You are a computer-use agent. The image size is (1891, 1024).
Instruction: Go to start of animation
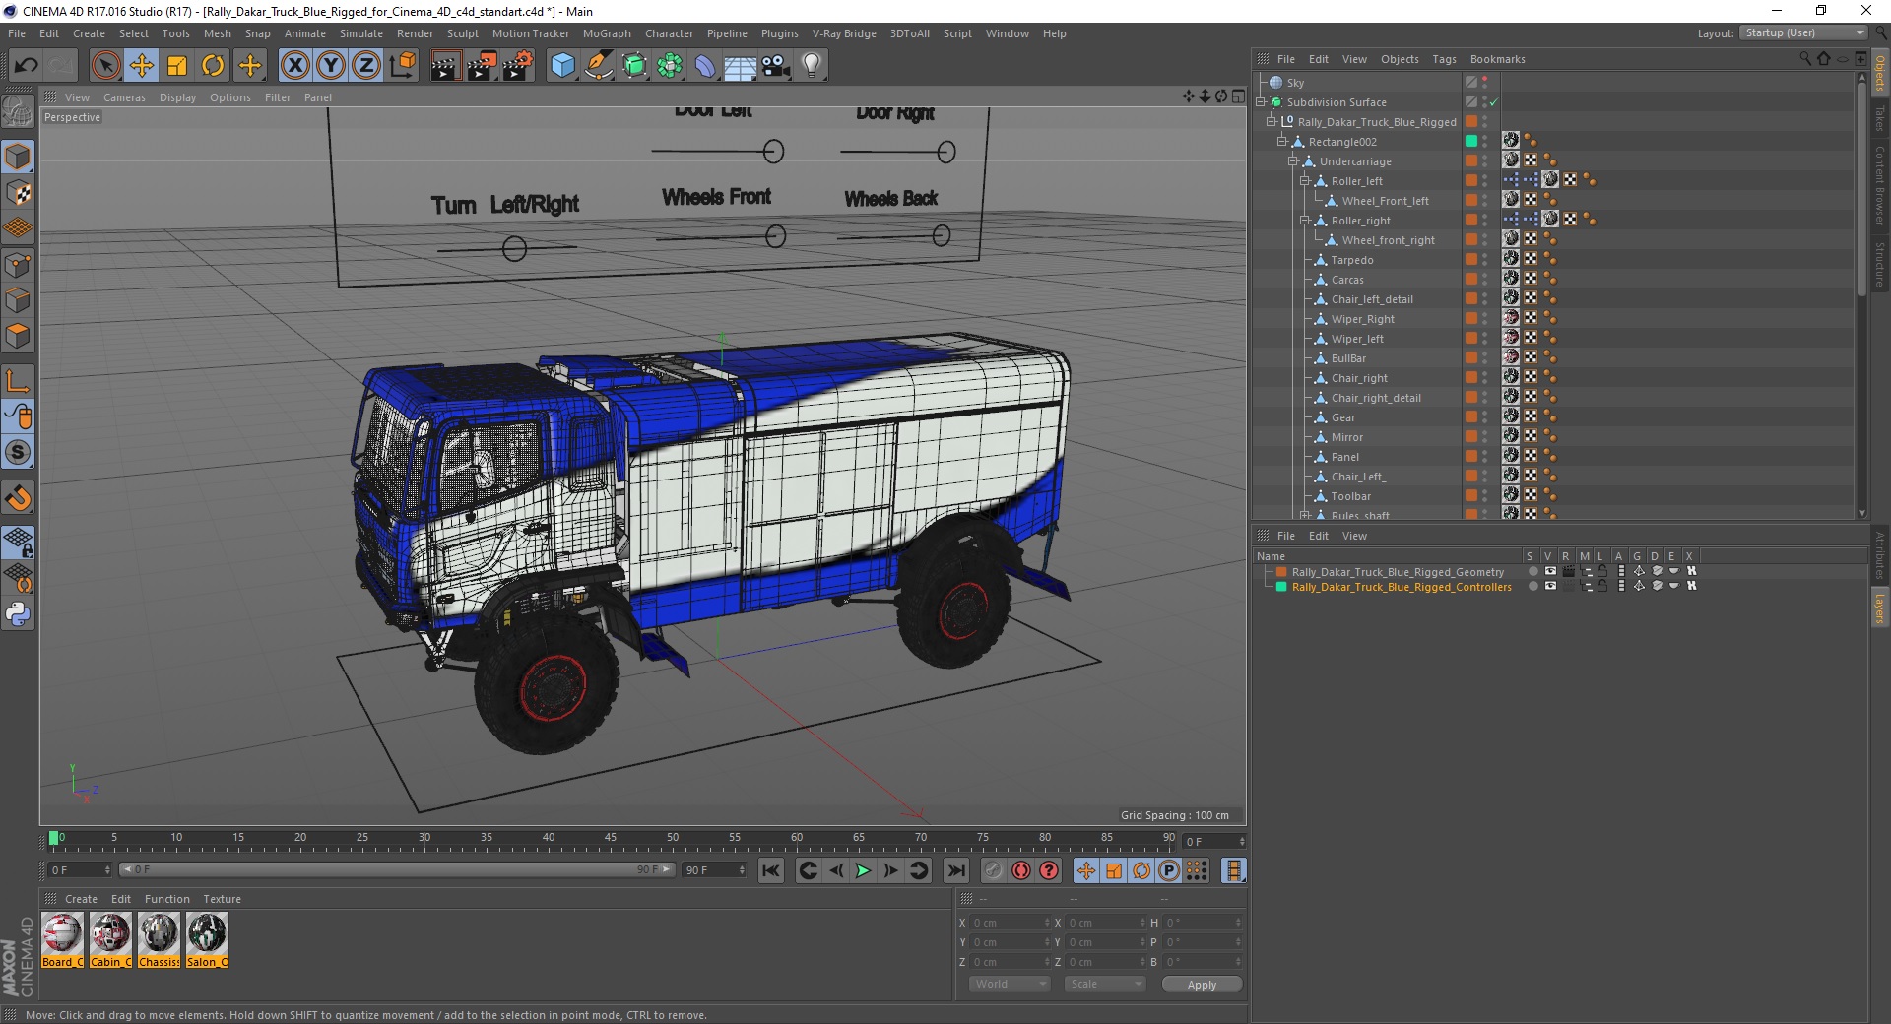point(771,870)
